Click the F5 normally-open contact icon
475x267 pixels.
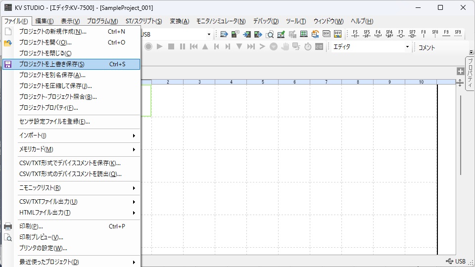[x=355, y=34]
